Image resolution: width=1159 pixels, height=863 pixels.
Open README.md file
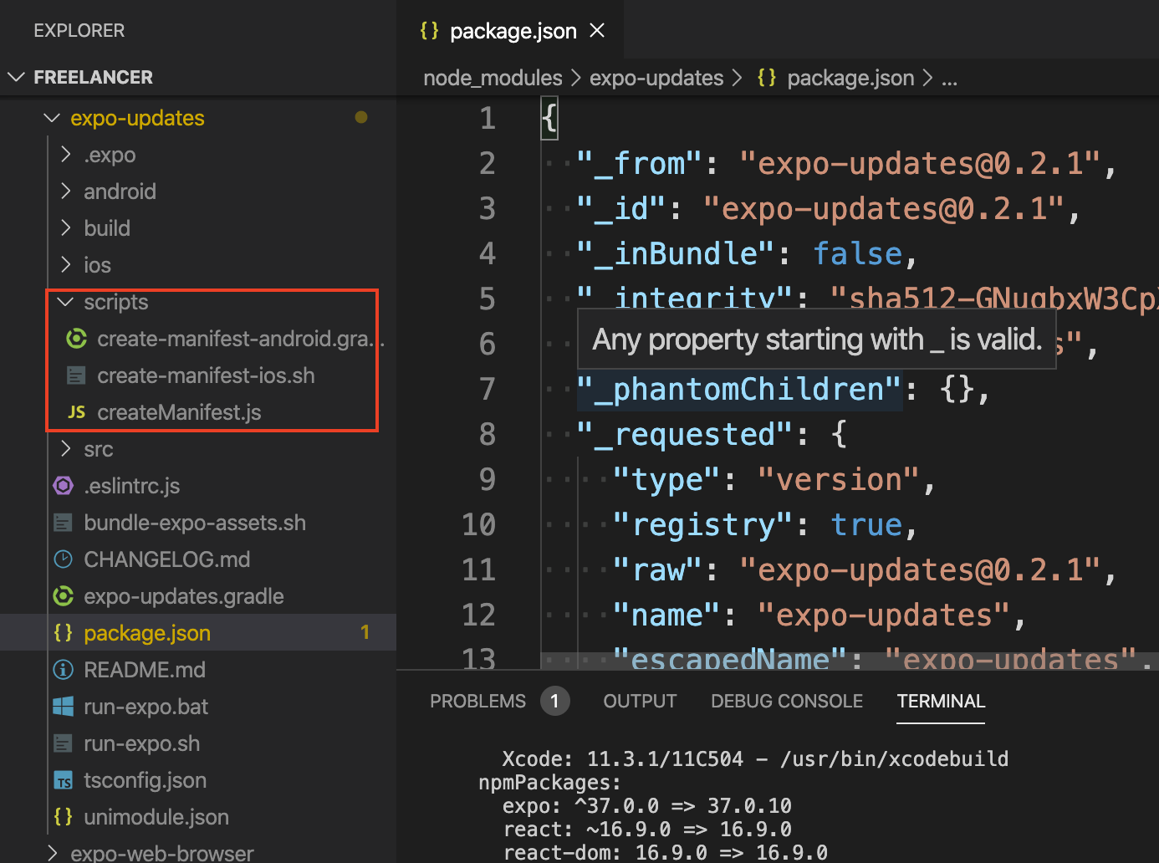145,670
